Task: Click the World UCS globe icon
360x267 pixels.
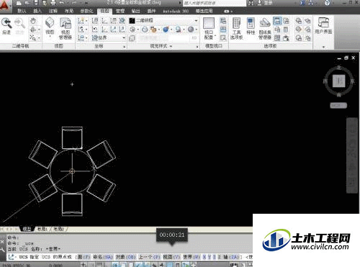Action: (122, 21)
